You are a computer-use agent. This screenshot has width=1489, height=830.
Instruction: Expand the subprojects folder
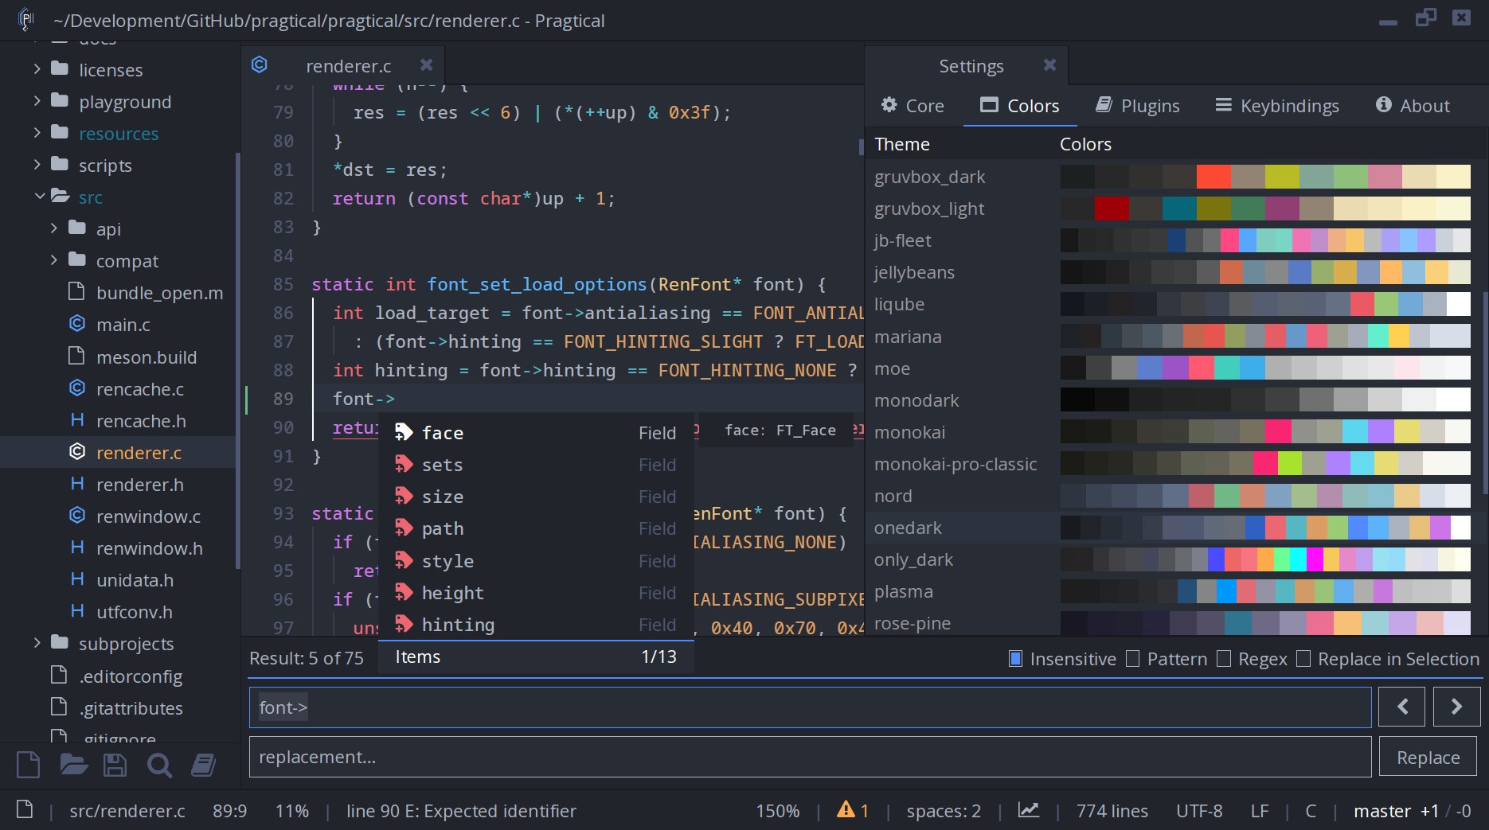(x=37, y=642)
